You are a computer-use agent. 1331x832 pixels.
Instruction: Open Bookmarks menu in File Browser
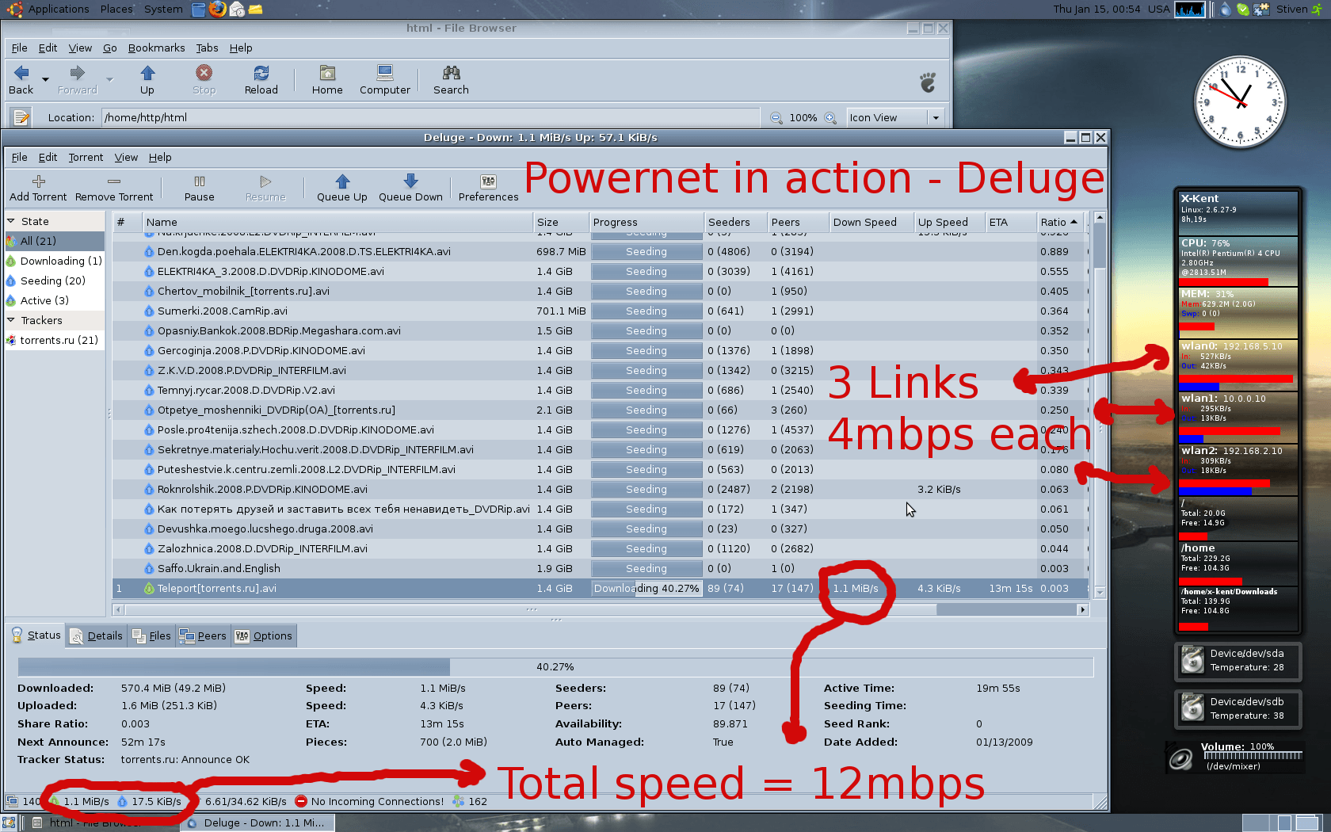tap(156, 48)
